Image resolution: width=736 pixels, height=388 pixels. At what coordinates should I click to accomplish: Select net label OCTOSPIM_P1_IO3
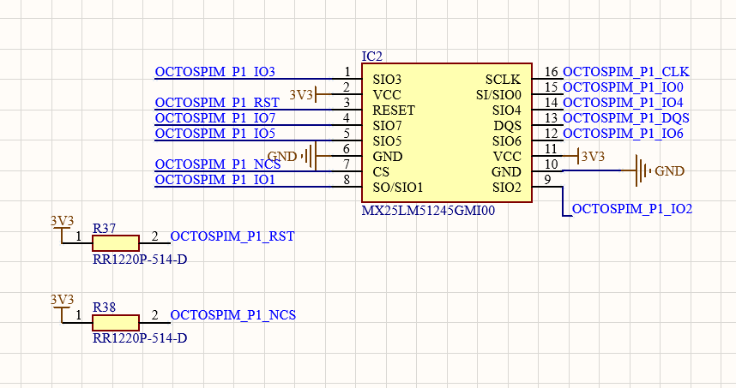click(x=215, y=72)
